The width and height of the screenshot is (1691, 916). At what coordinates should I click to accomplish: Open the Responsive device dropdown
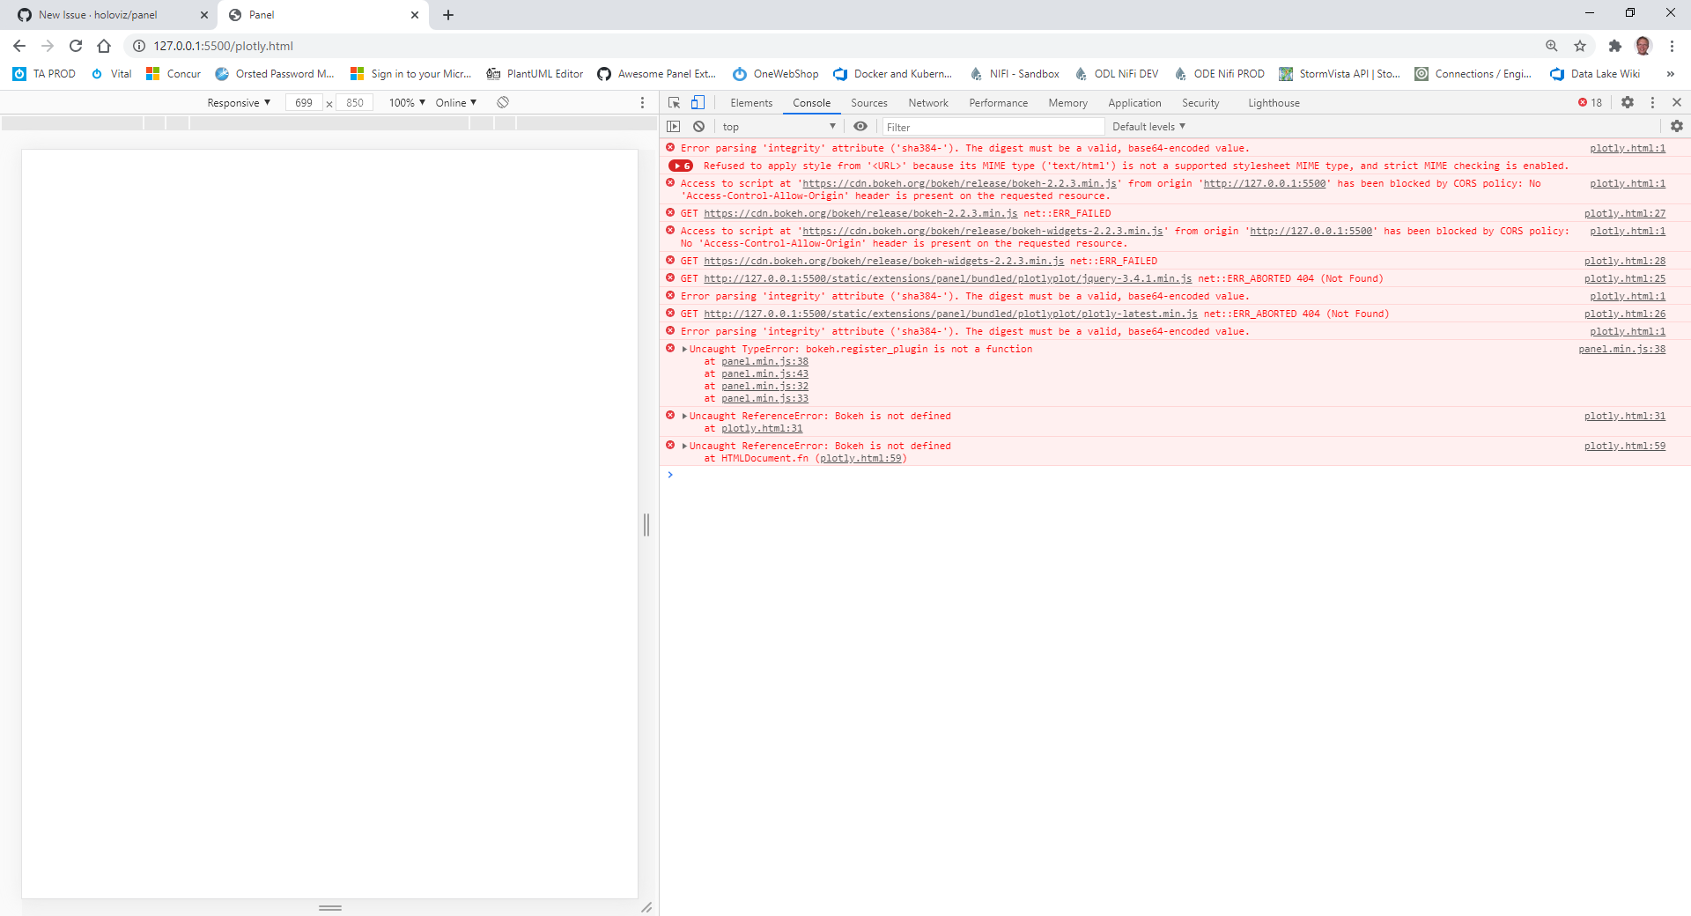point(237,102)
